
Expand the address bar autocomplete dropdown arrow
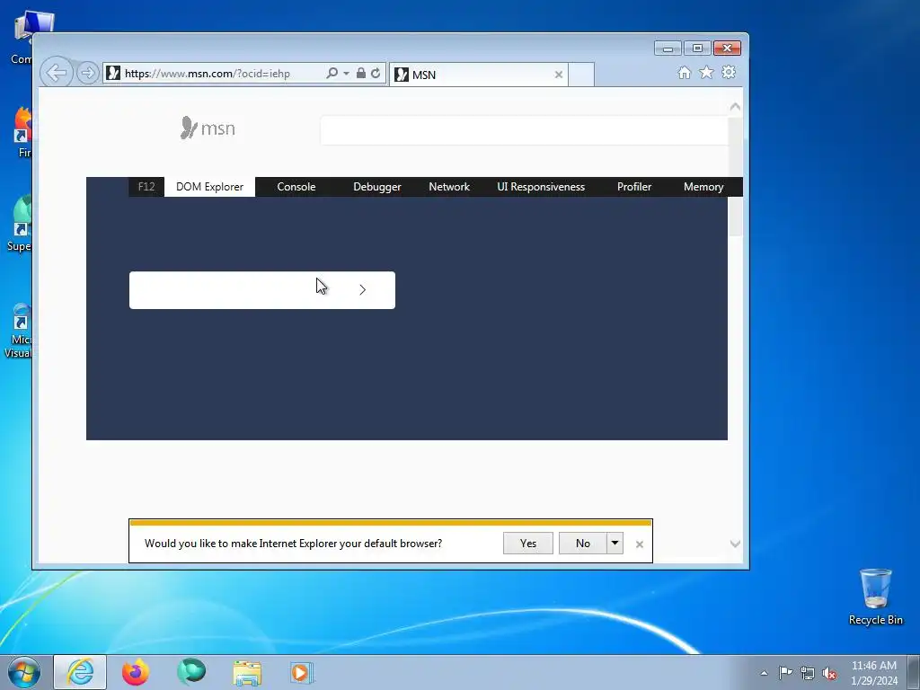pyautogui.click(x=346, y=74)
